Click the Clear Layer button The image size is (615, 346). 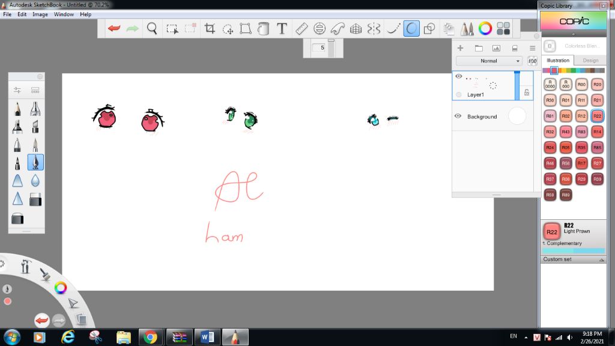point(515,48)
